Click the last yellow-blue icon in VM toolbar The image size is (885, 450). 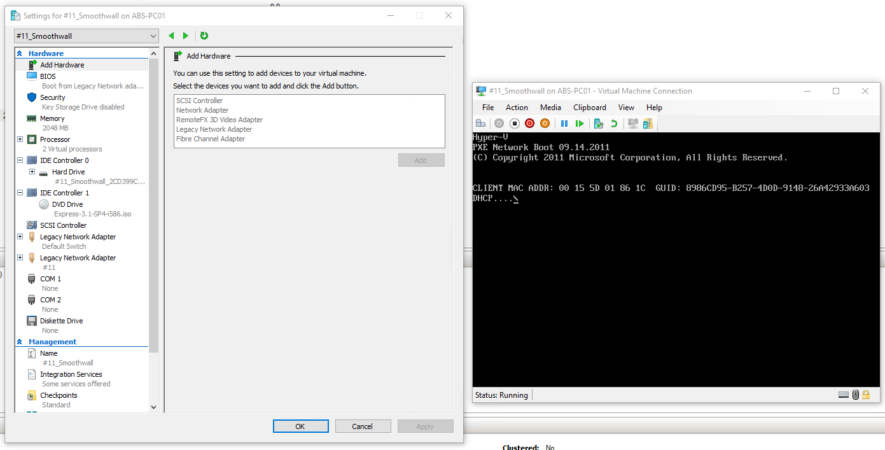click(x=648, y=123)
